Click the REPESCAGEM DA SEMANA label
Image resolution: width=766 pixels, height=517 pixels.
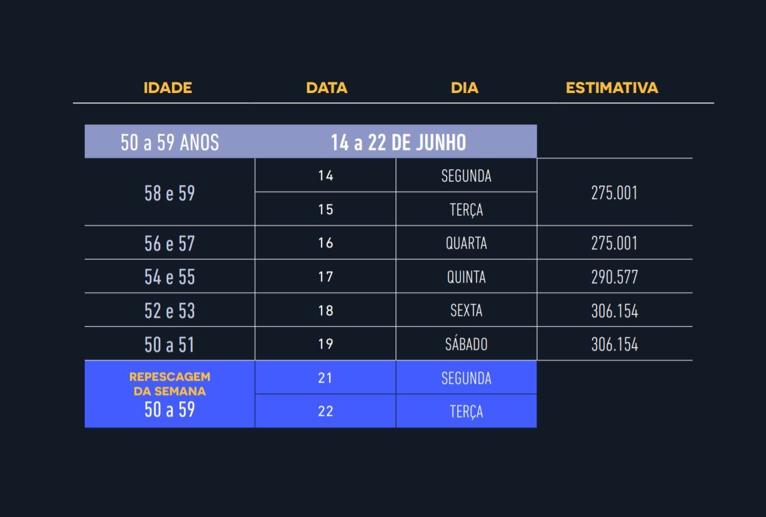pos(170,384)
